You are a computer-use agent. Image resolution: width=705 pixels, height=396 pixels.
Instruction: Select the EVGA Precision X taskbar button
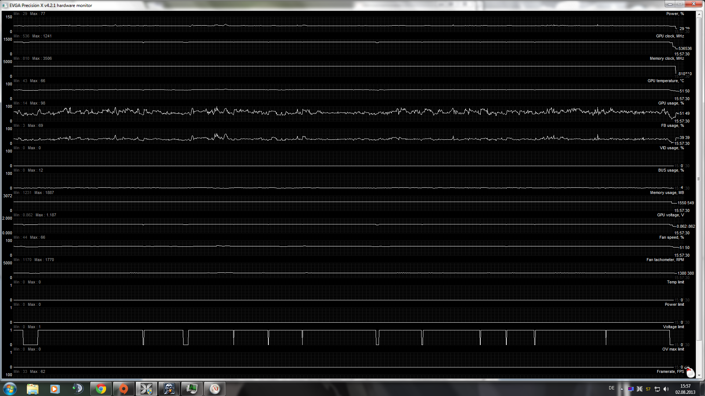[x=147, y=389]
